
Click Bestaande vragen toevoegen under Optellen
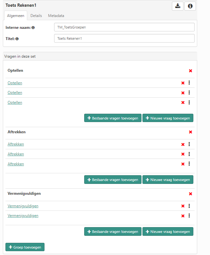coord(113,118)
